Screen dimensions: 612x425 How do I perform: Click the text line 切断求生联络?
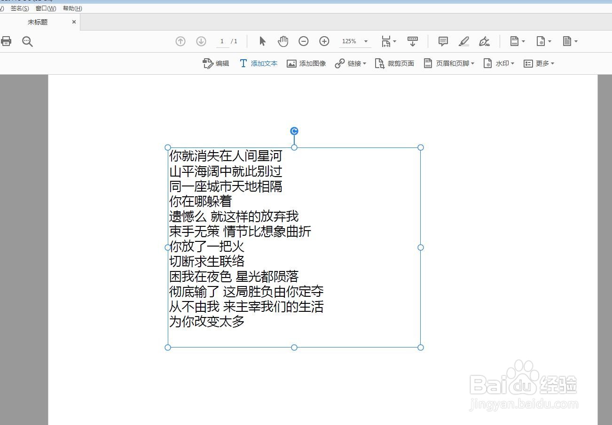point(207,261)
